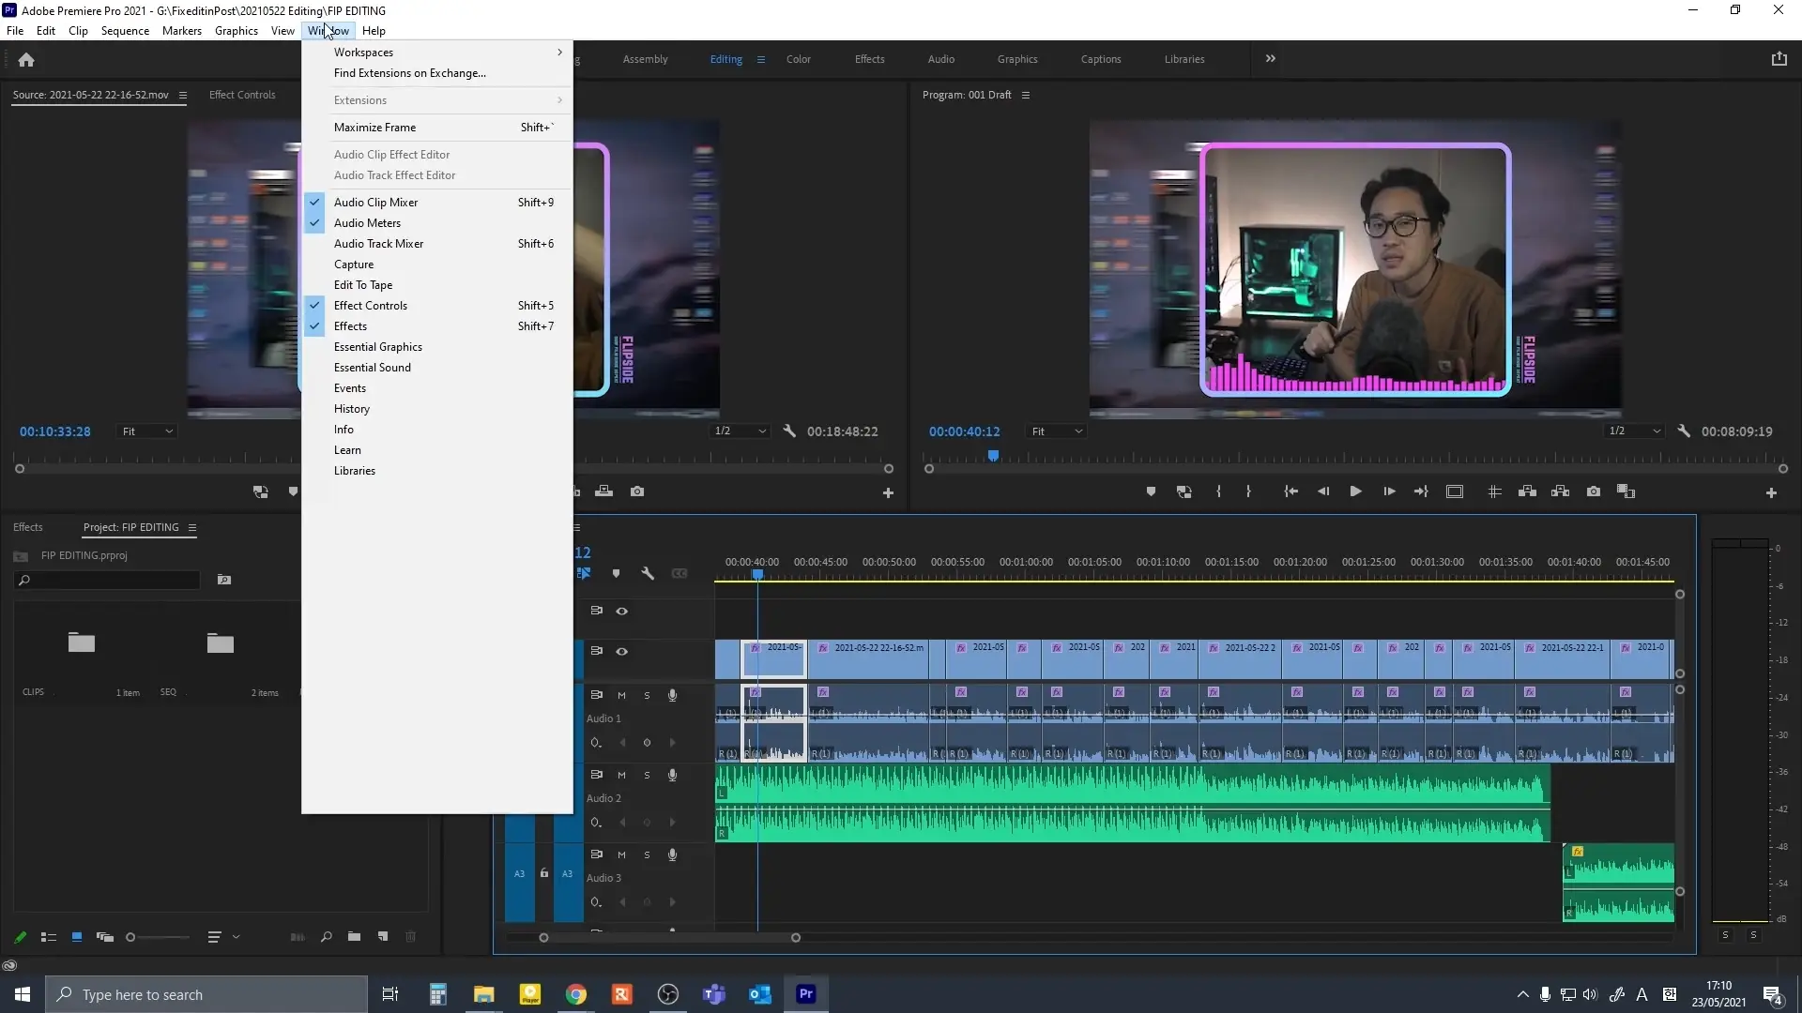
Task: Export frame with the Program camera icon
Action: (1594, 491)
